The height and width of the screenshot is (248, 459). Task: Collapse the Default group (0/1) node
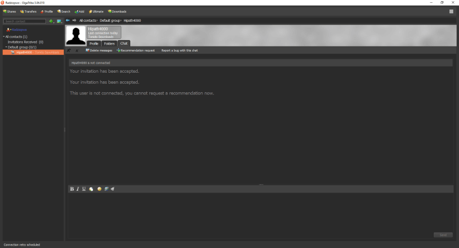pos(6,47)
